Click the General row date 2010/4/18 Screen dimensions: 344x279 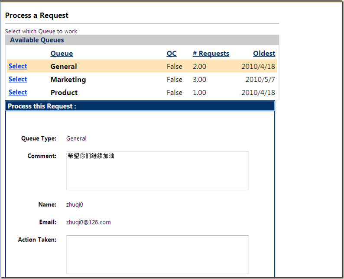point(258,66)
